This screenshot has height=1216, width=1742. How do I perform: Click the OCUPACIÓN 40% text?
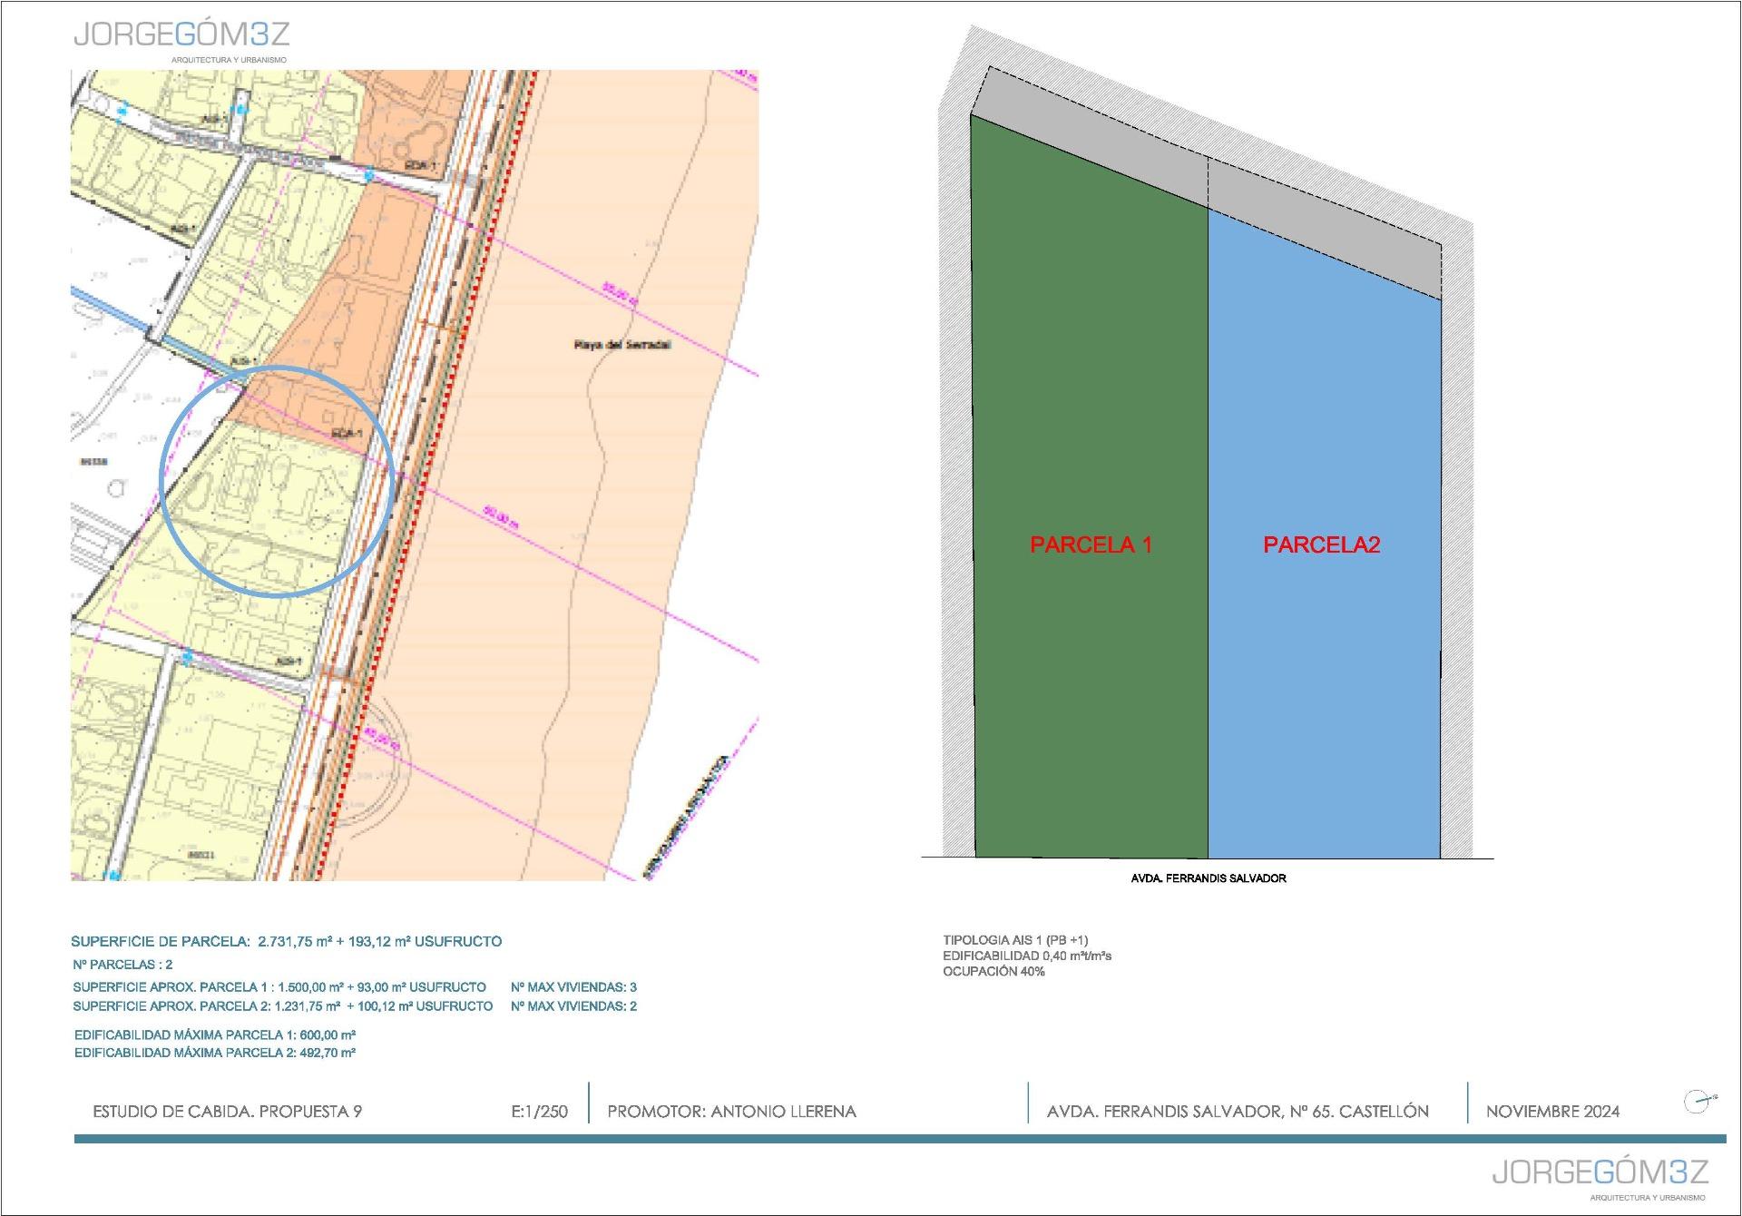click(x=993, y=971)
